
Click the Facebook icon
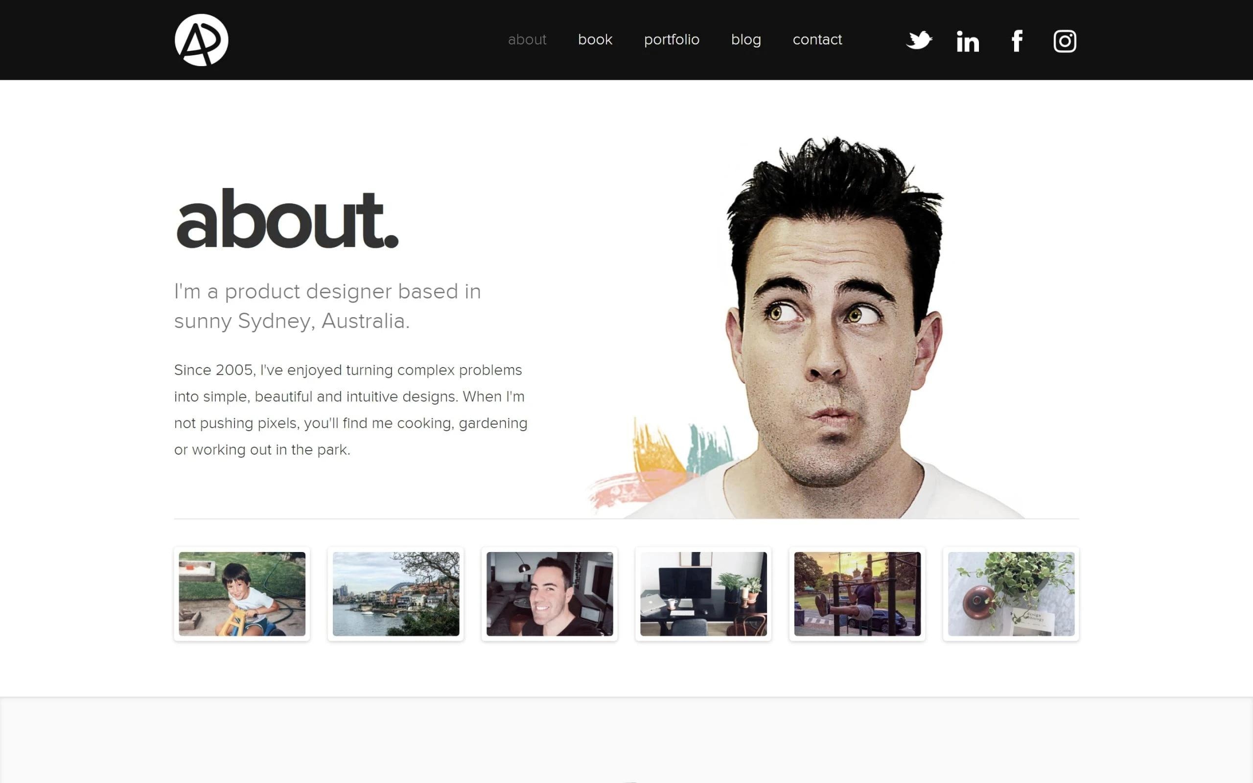pos(1017,41)
